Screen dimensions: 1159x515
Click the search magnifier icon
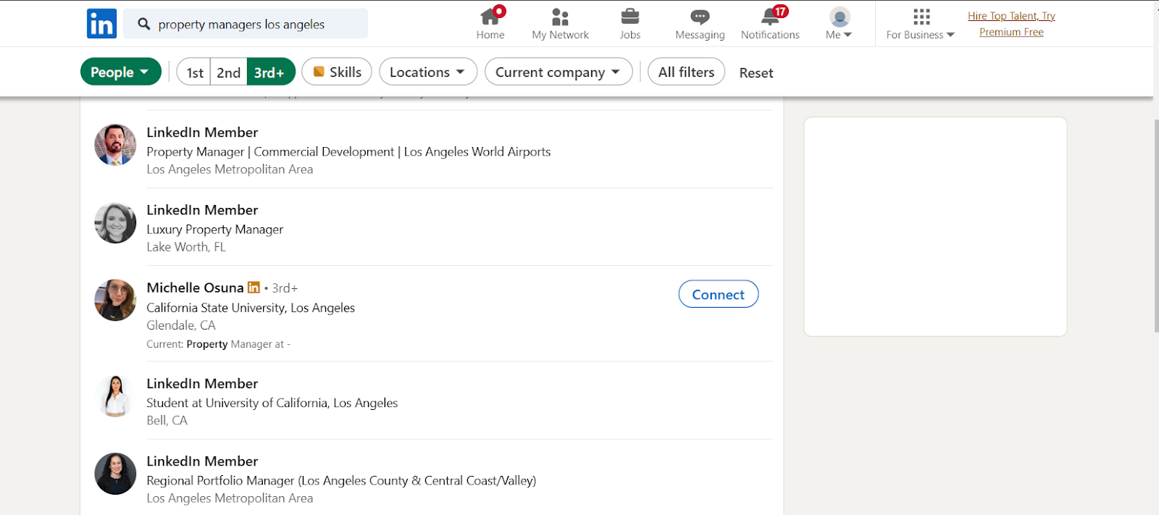pyautogui.click(x=144, y=24)
